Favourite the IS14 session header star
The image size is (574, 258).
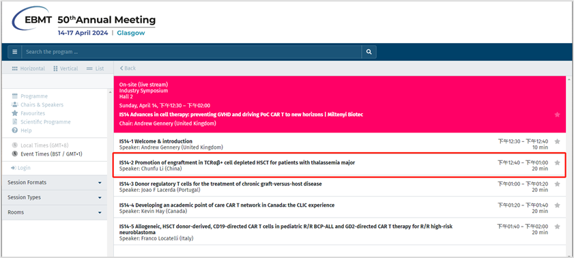557,115
